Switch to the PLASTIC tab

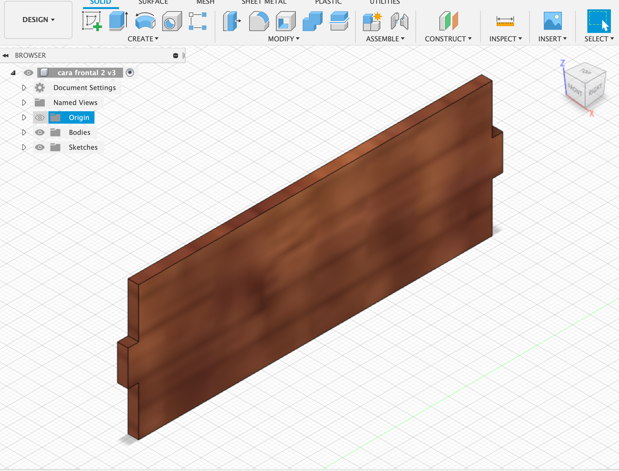click(x=328, y=2)
